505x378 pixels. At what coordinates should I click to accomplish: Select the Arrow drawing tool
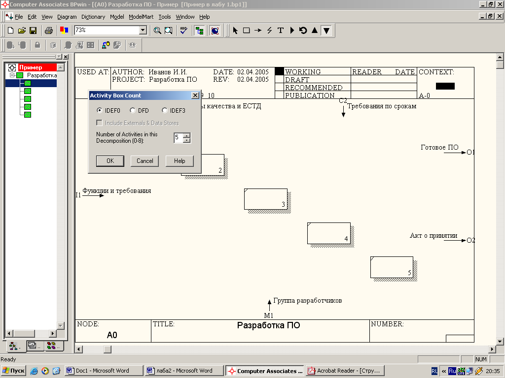[x=258, y=31]
